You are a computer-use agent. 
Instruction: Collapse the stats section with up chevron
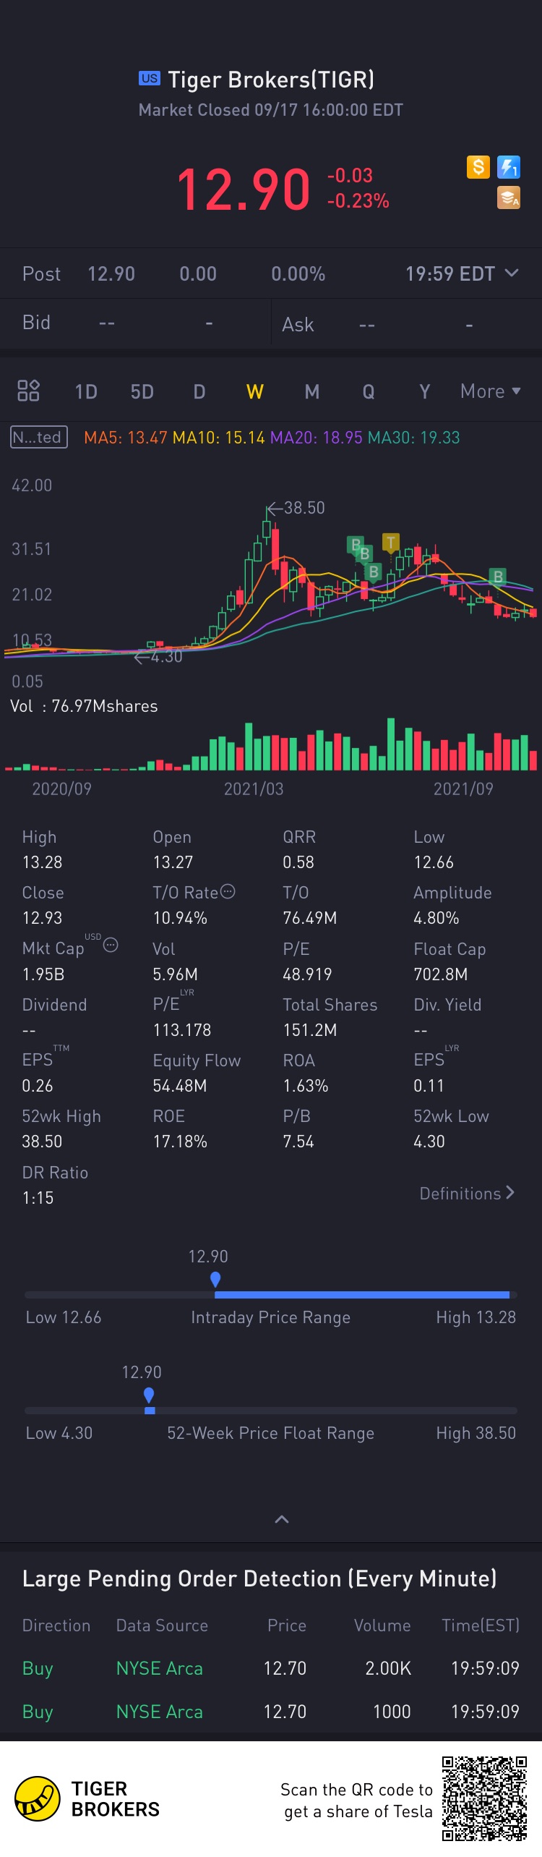pos(282,1519)
